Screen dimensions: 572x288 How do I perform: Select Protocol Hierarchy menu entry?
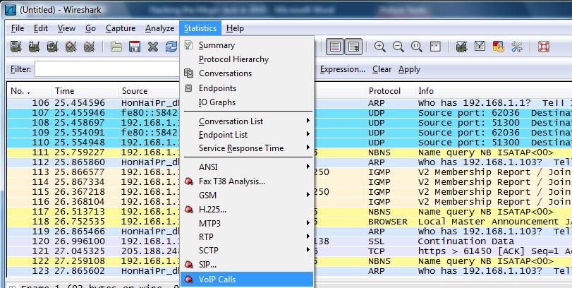tap(247, 59)
